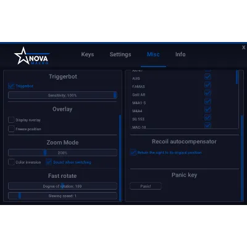Enable the Color inversion checkbox
Viewport: 247px width, 247px height.
point(11,162)
